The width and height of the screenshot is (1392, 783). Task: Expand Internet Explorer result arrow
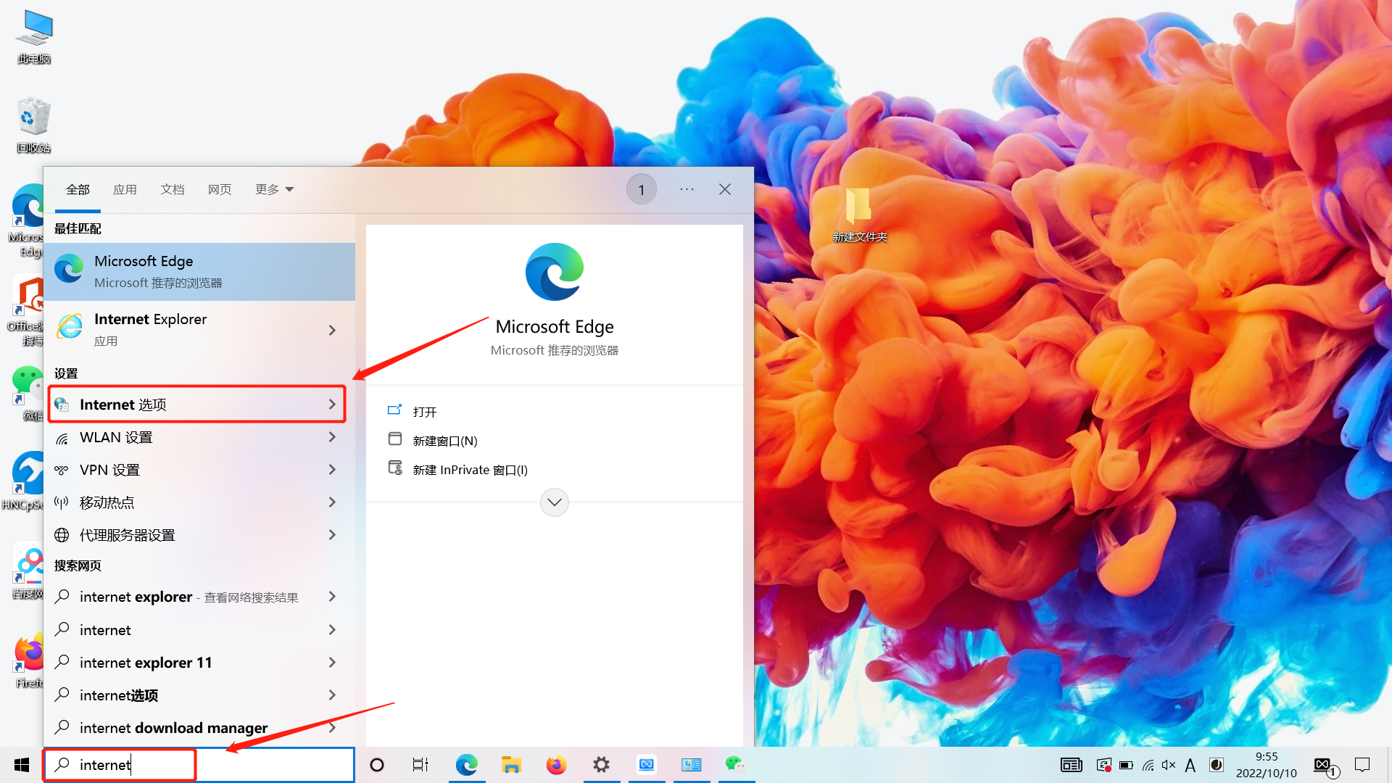click(332, 331)
